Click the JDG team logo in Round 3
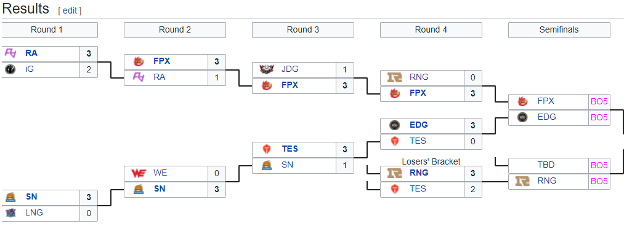 click(x=267, y=69)
